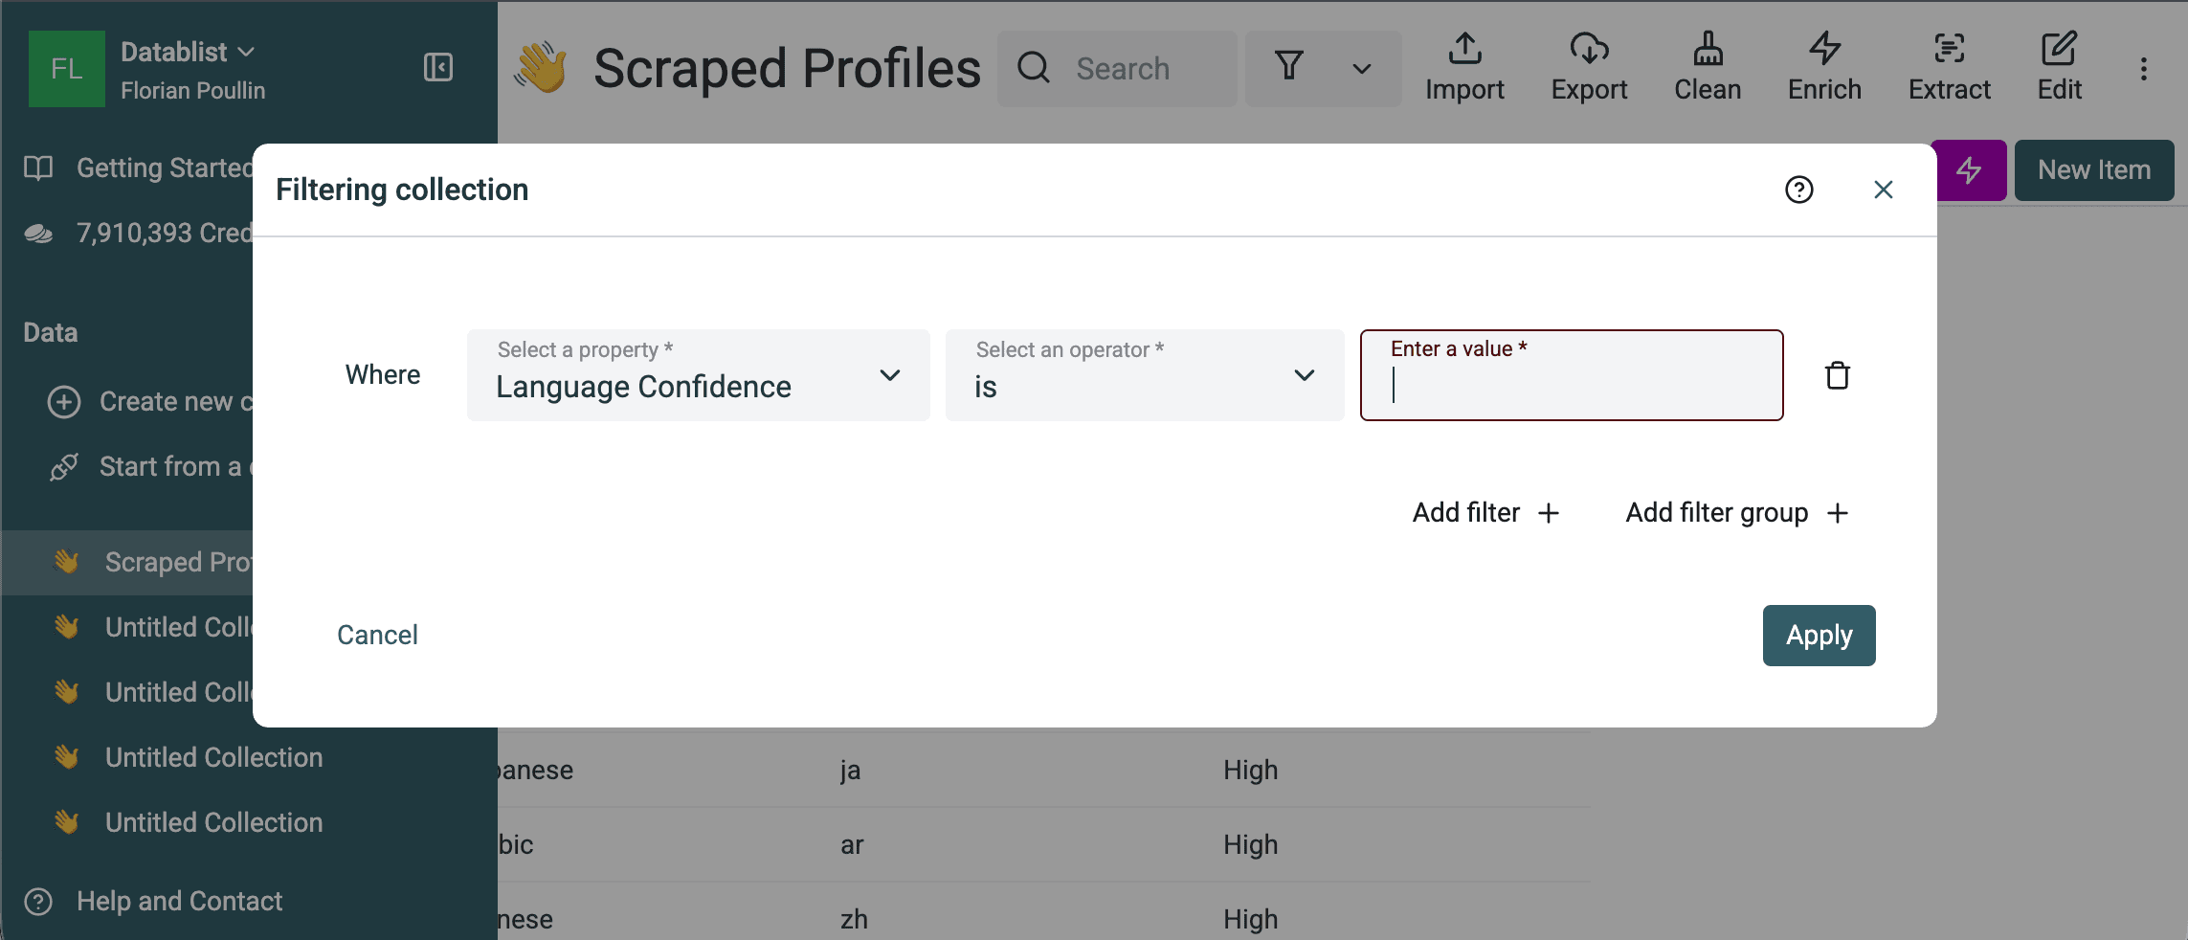Click Add filter

pos(1486,513)
